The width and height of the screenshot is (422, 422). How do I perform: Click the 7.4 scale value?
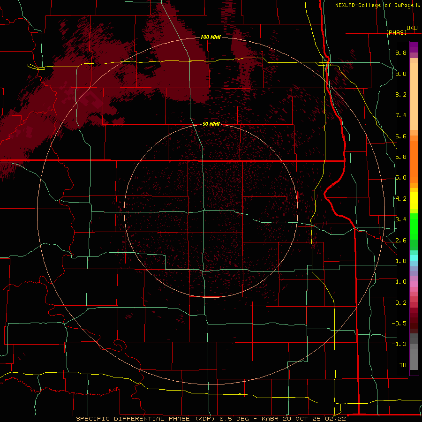click(x=401, y=115)
